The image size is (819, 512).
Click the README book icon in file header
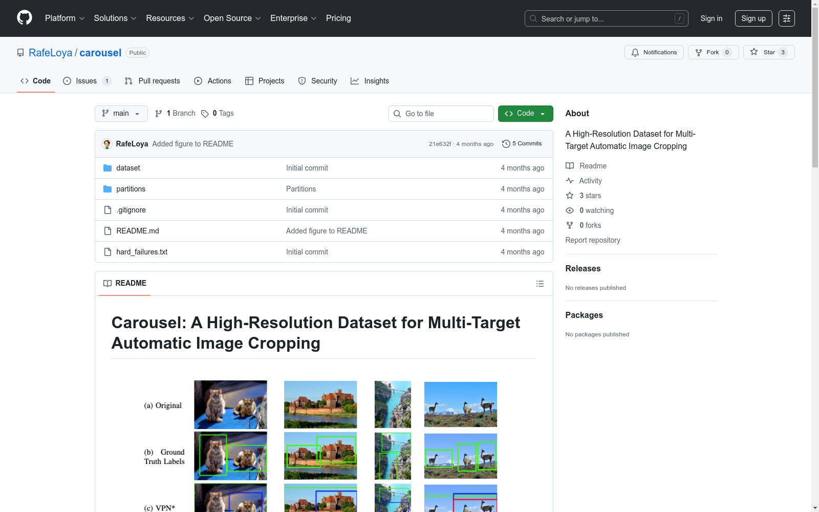click(107, 284)
